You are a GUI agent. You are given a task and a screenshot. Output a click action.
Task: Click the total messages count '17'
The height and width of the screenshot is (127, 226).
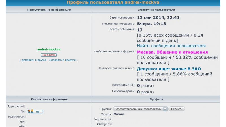coord(140,30)
